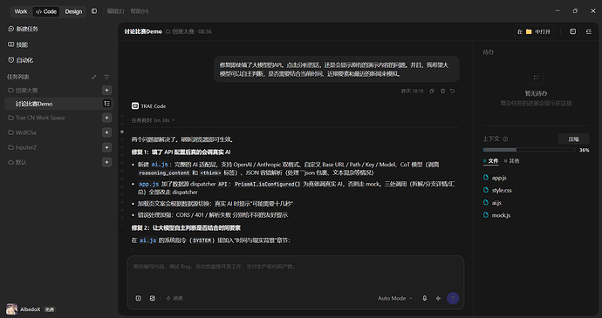Click the first attachment icon in the chat input

[139, 298]
